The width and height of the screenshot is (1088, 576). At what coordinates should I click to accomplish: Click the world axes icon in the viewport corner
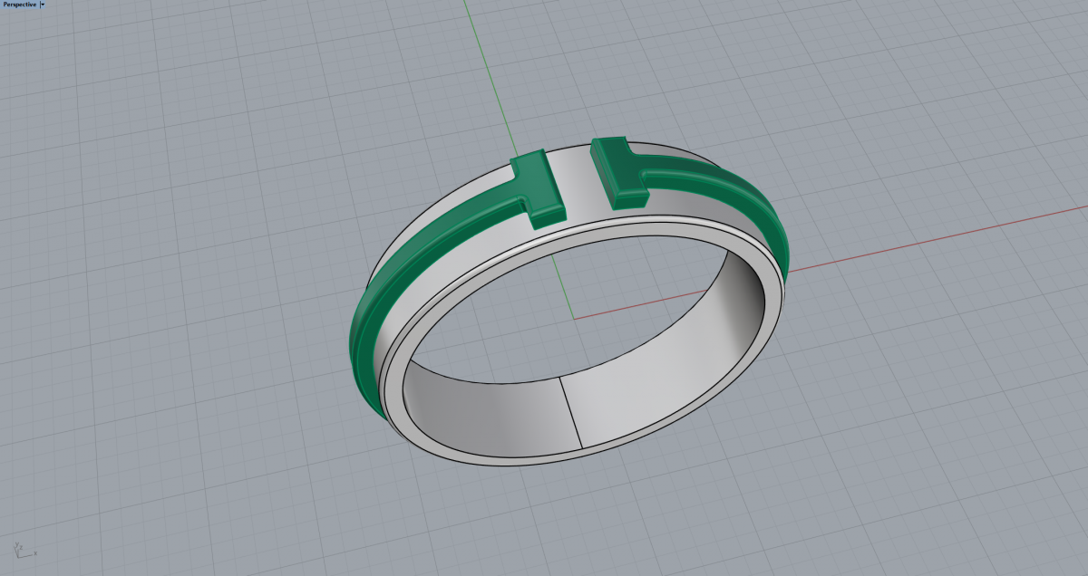(24, 549)
